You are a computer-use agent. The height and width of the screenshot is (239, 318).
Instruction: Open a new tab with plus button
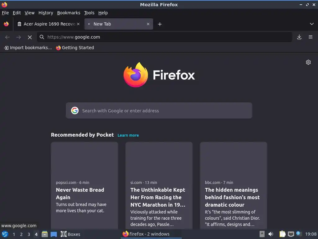(x=160, y=24)
